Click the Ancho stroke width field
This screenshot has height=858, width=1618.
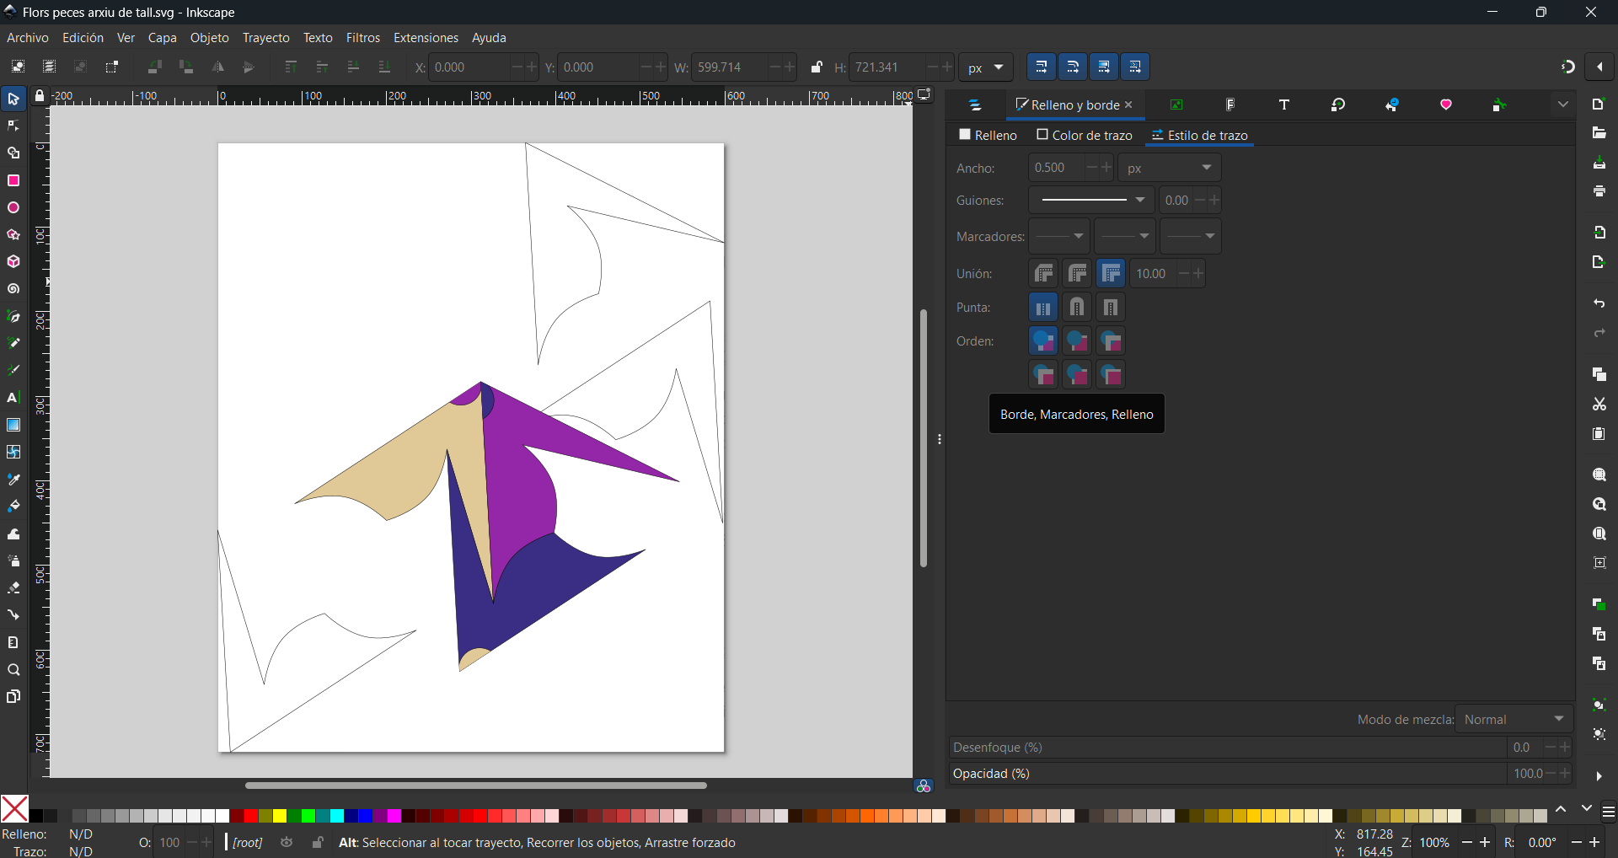(1057, 169)
